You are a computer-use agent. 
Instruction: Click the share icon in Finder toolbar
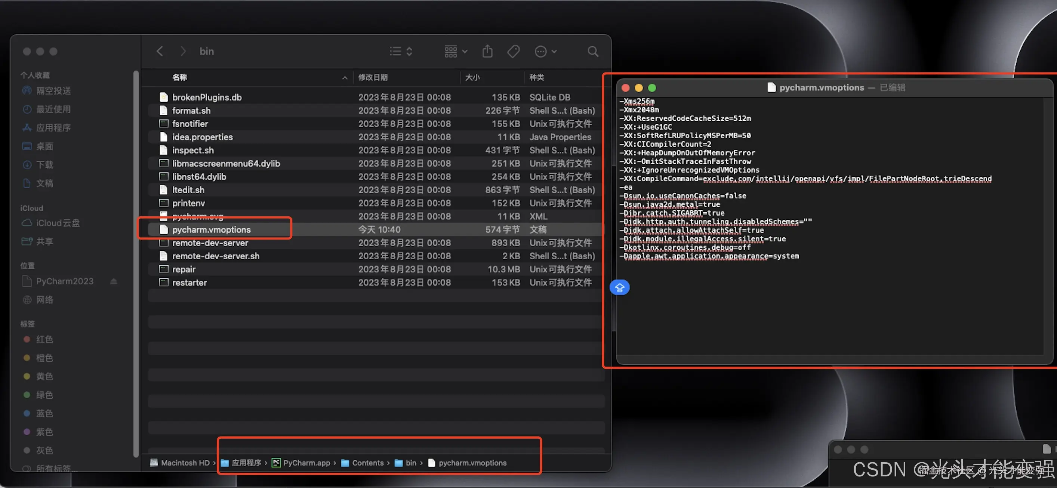point(487,51)
